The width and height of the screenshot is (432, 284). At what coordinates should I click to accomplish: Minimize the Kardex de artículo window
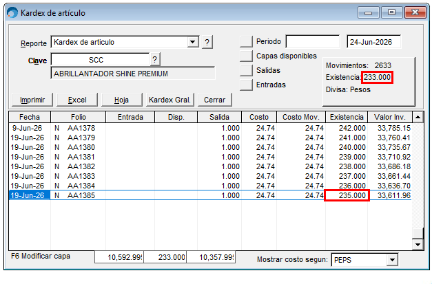click(x=368, y=12)
